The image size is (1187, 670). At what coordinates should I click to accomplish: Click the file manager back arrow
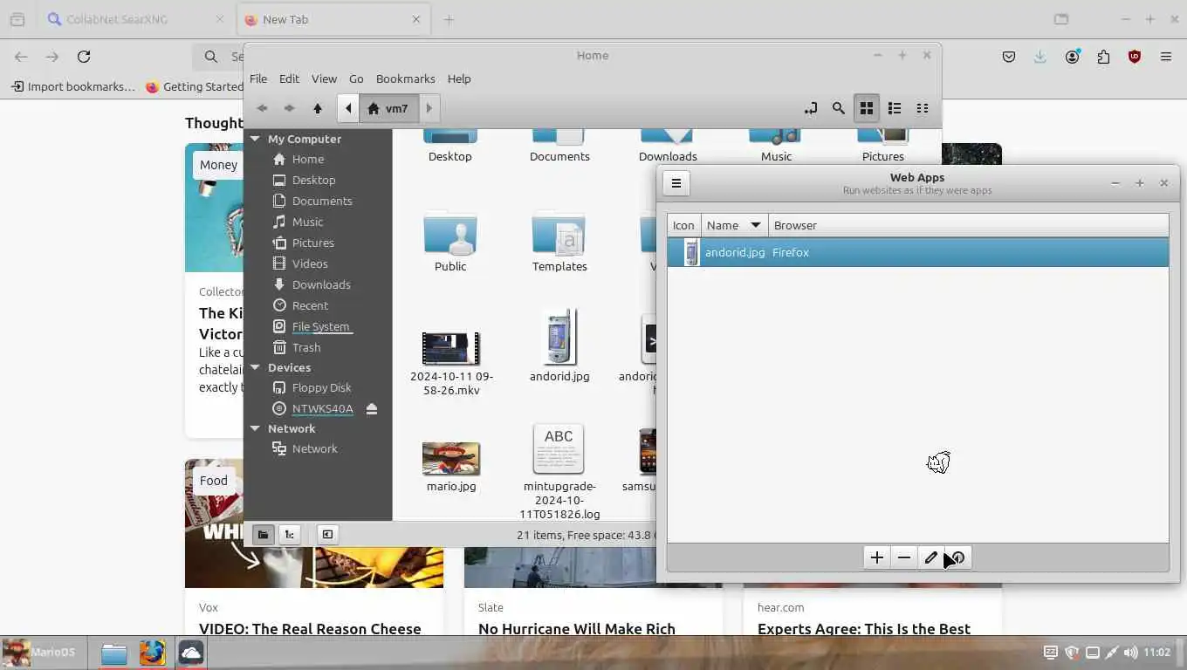click(262, 108)
